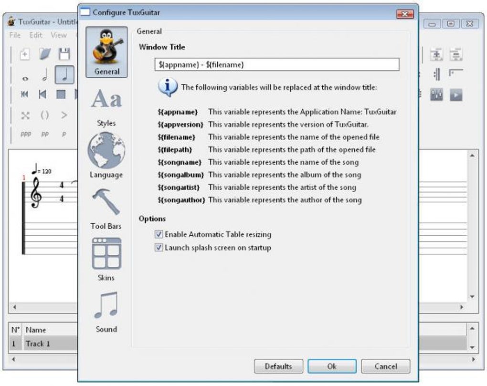Image resolution: width=487 pixels, height=386 pixels.
Task: Click the remove track icon in main window
Action: coord(455,54)
